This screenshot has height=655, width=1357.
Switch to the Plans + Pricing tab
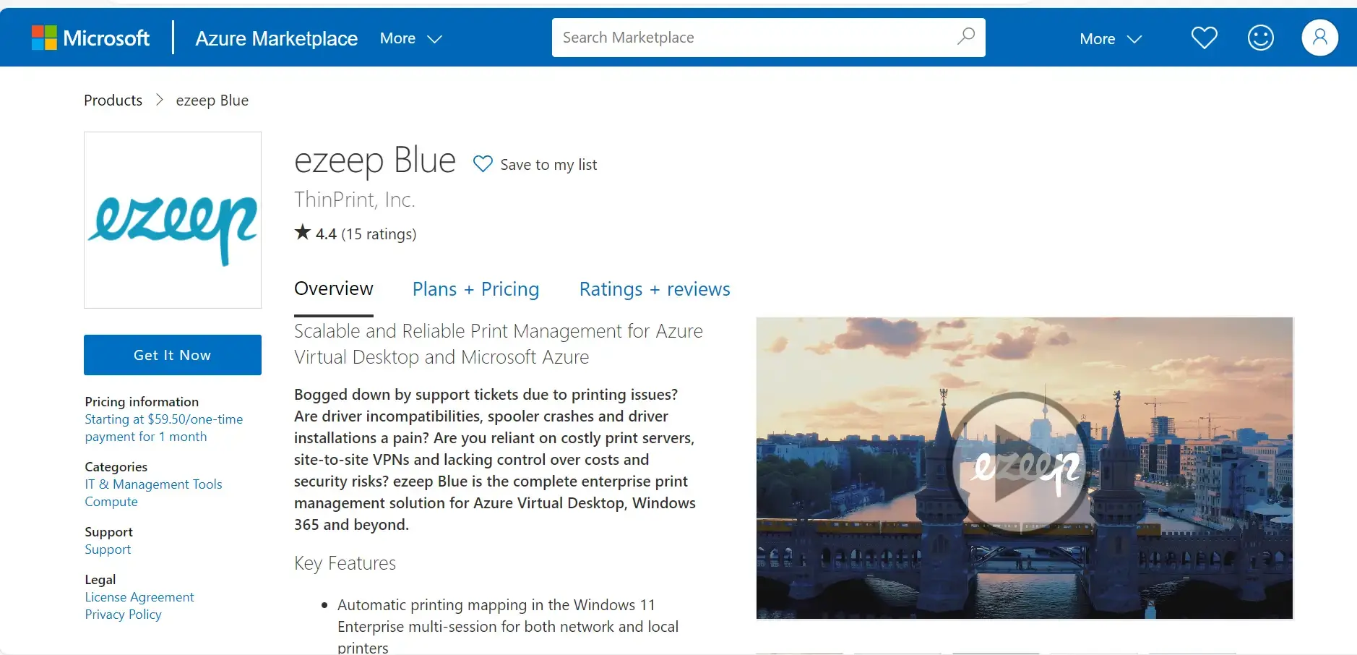pyautogui.click(x=475, y=288)
